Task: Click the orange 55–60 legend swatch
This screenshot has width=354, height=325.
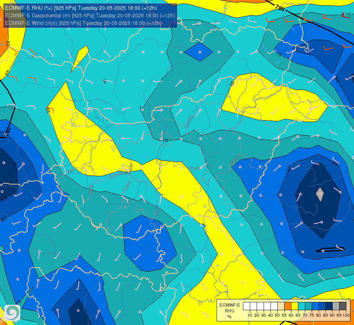Action: (x=288, y=306)
